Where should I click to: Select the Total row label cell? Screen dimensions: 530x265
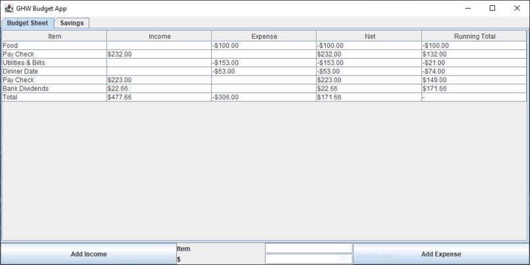tap(55, 97)
